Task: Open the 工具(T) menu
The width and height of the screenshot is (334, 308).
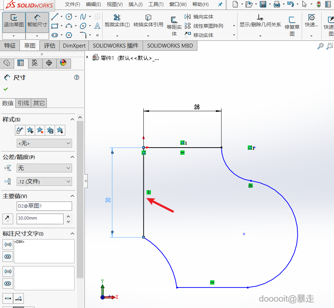Action: [x=156, y=4]
